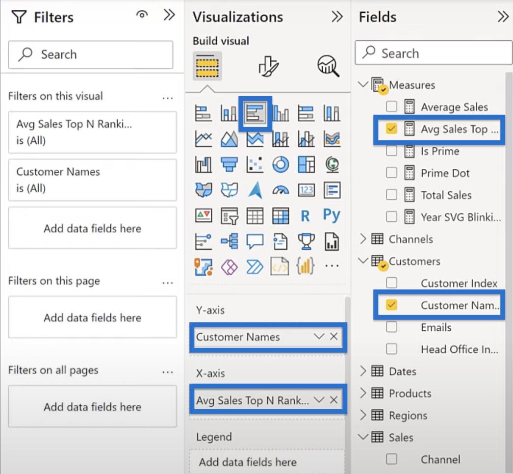Select the decomposition tree visual
Screen dimensions: 513x474
click(x=229, y=241)
